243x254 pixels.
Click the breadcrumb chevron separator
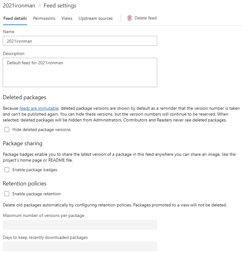(40, 6)
